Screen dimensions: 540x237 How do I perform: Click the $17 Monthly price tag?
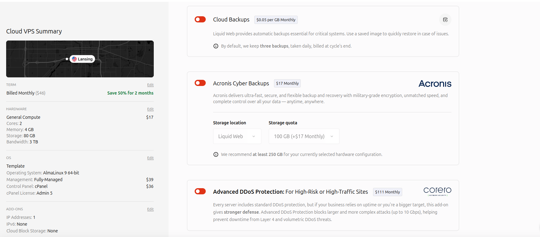[287, 83]
